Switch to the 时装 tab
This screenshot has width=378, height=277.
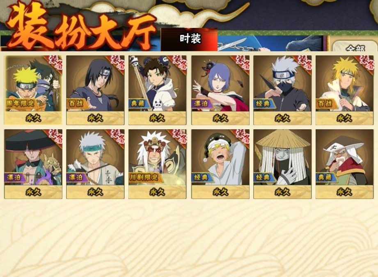[x=189, y=39]
